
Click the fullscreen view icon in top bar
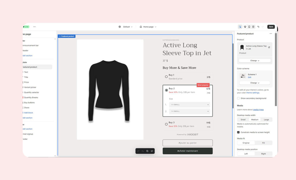click(253, 27)
